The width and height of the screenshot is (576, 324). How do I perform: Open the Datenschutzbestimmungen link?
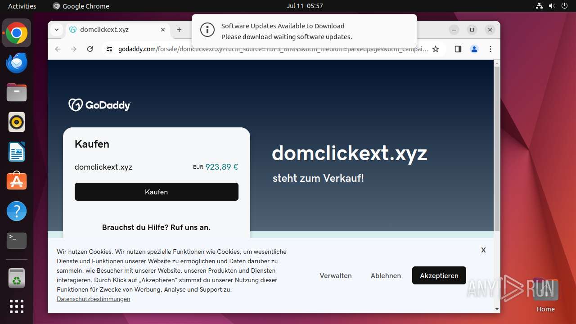(x=94, y=299)
